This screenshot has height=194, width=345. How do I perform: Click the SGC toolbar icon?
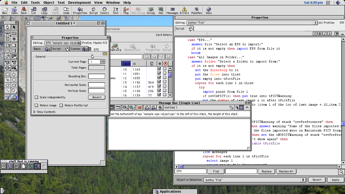click(161, 11)
